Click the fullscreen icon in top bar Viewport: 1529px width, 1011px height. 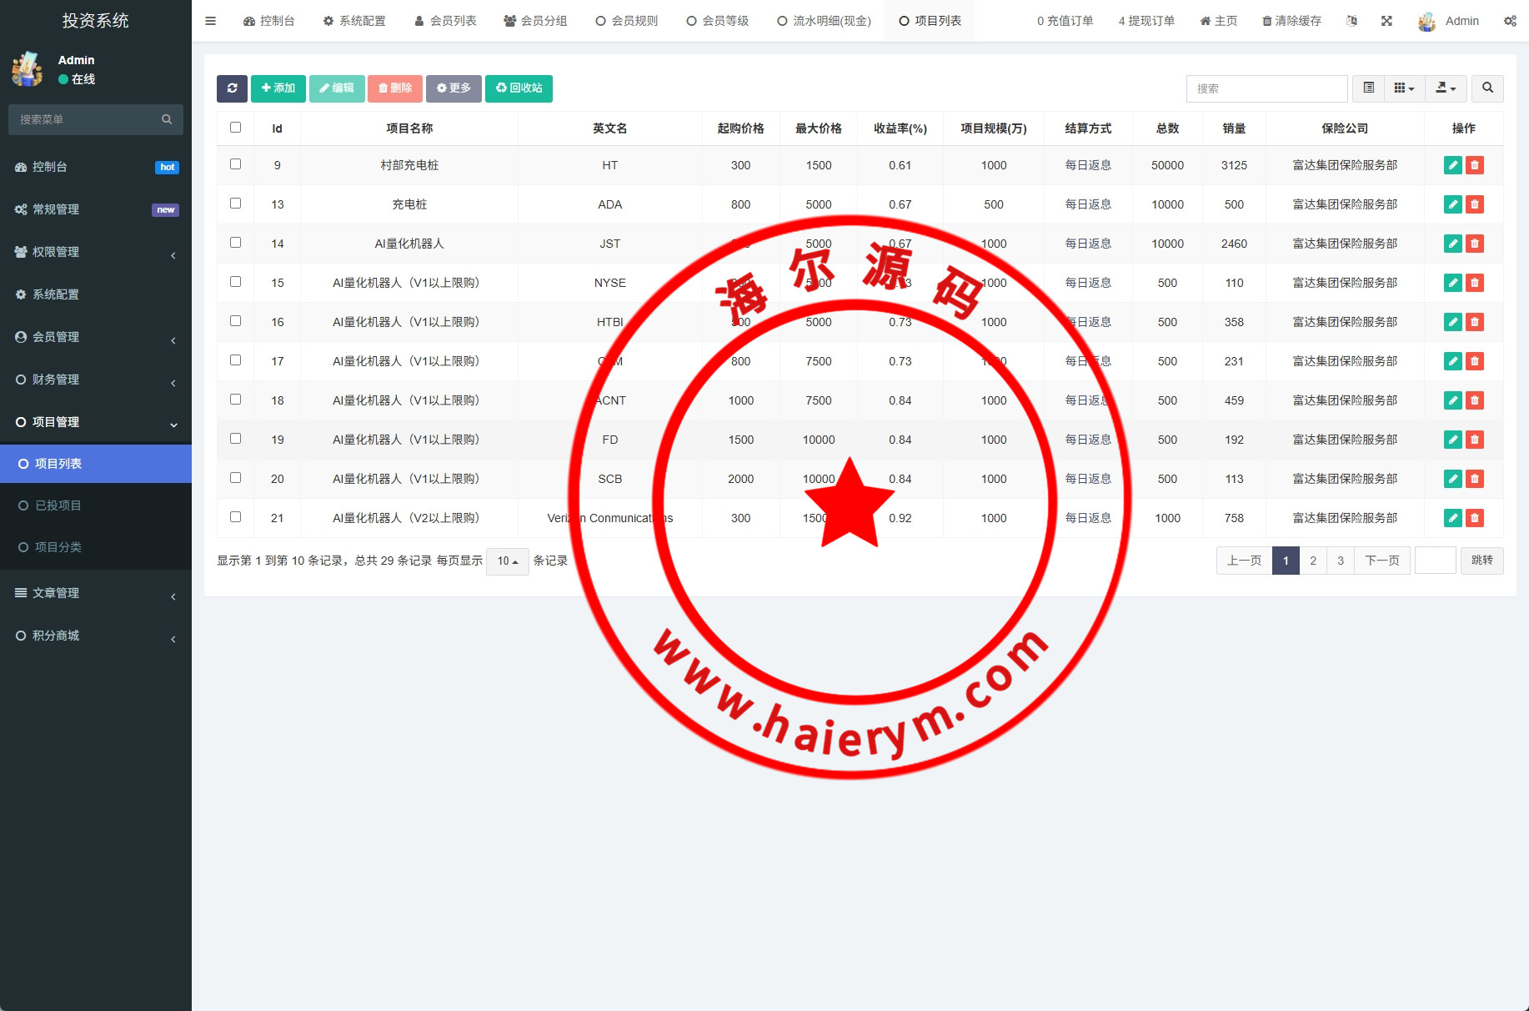click(1386, 21)
